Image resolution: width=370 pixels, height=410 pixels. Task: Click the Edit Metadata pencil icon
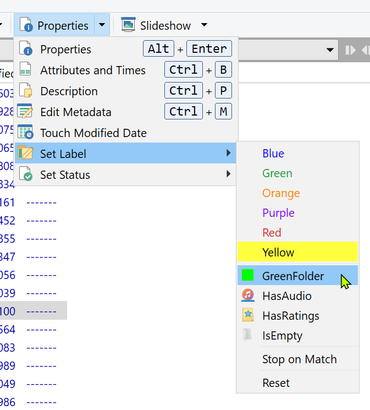point(25,111)
